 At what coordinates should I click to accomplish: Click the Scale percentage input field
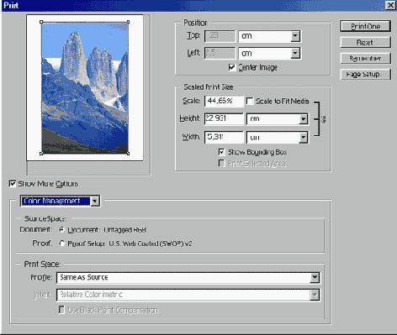pos(224,101)
